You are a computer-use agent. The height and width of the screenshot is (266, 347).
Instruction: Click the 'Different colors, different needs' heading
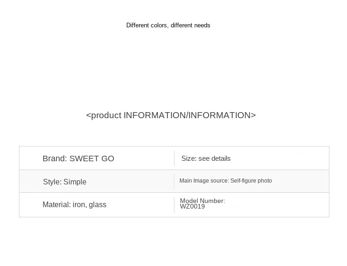click(168, 25)
